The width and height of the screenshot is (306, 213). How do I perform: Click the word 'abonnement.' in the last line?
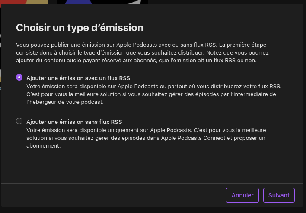pyautogui.click(x=44, y=146)
